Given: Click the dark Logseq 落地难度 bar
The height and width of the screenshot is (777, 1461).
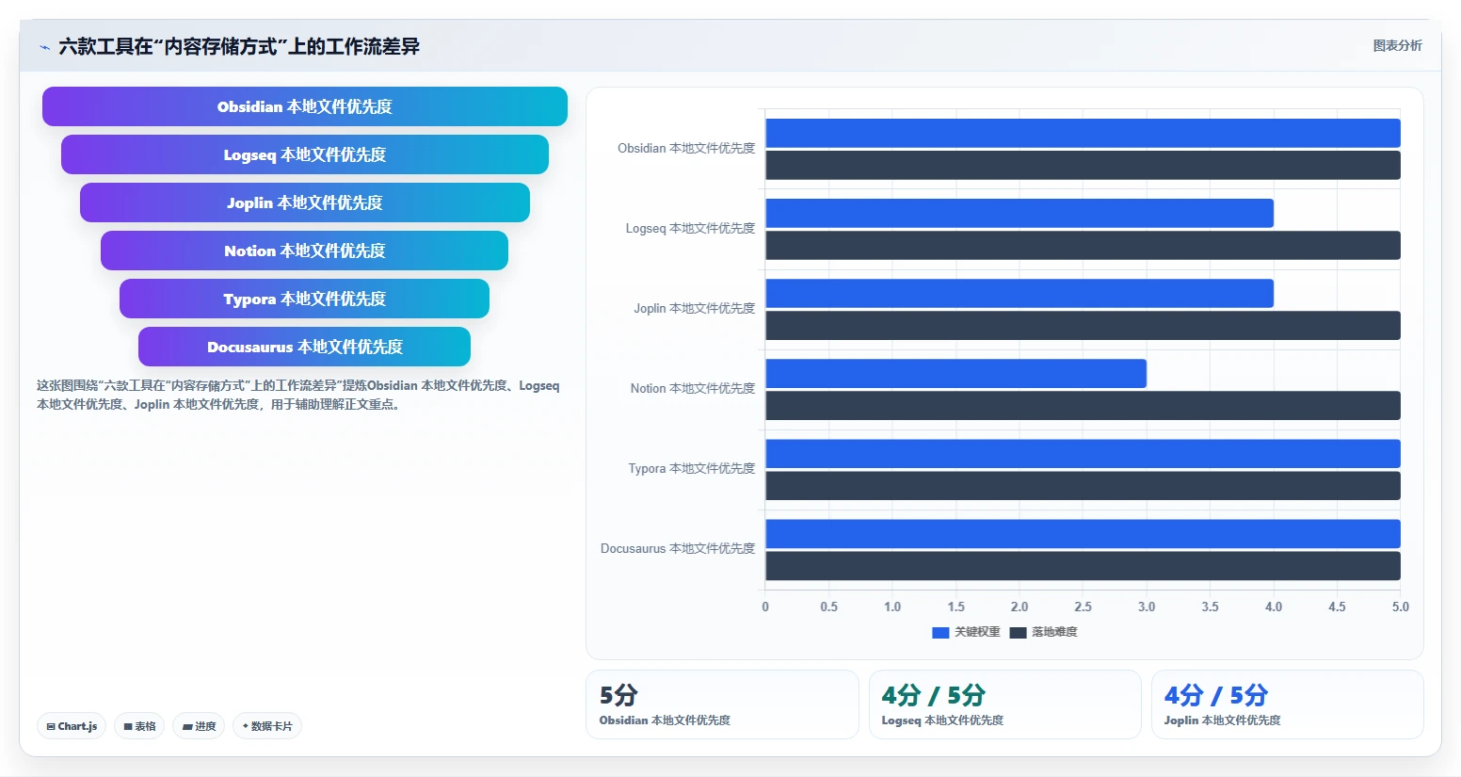Looking at the screenshot, I should coord(1083,245).
